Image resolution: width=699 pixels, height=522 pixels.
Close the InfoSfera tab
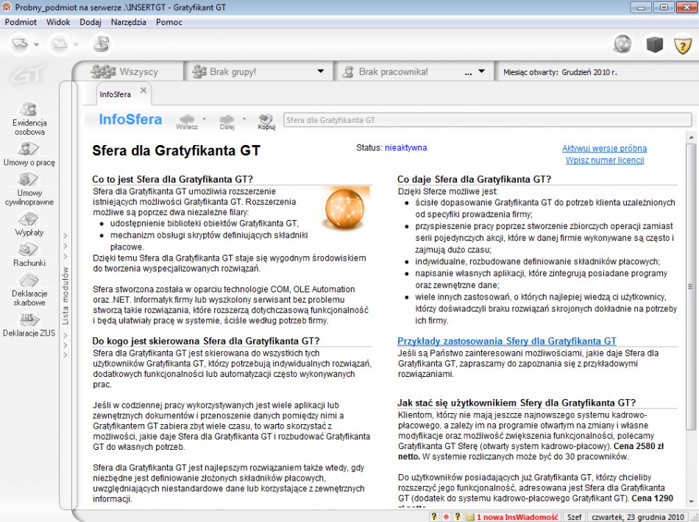point(143,91)
